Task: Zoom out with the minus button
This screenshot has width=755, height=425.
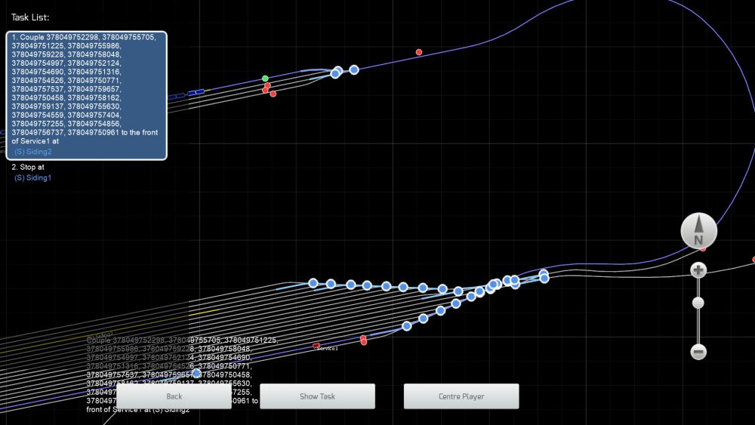Action: tap(698, 352)
